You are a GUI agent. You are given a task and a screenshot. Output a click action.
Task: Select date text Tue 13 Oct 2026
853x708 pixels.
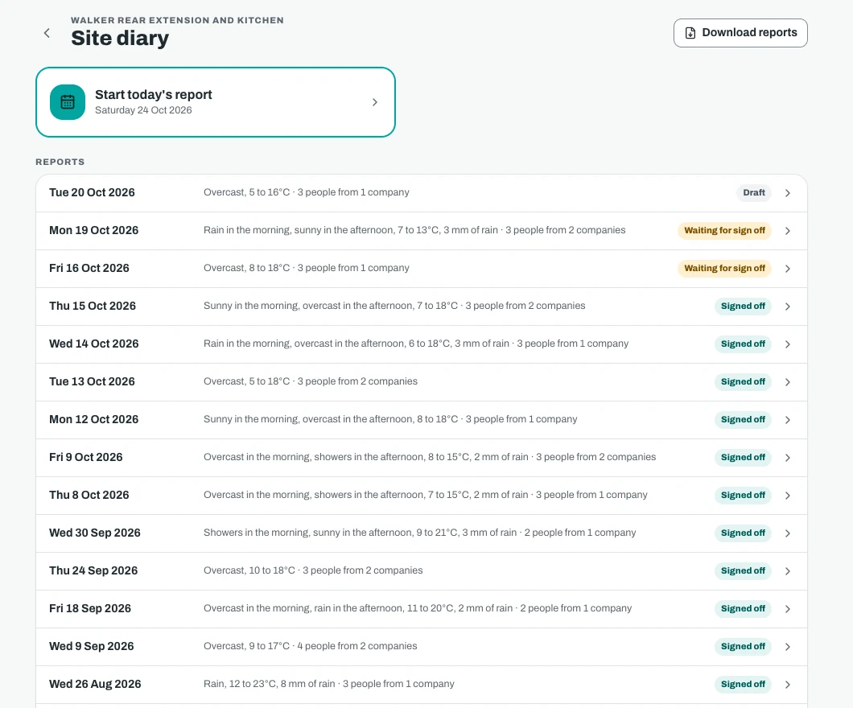click(92, 381)
